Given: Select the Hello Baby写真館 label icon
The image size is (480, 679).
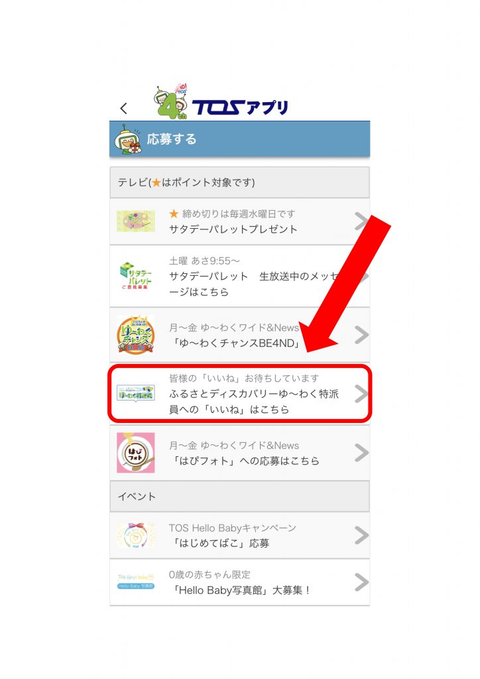Looking at the screenshot, I should coord(136,582).
